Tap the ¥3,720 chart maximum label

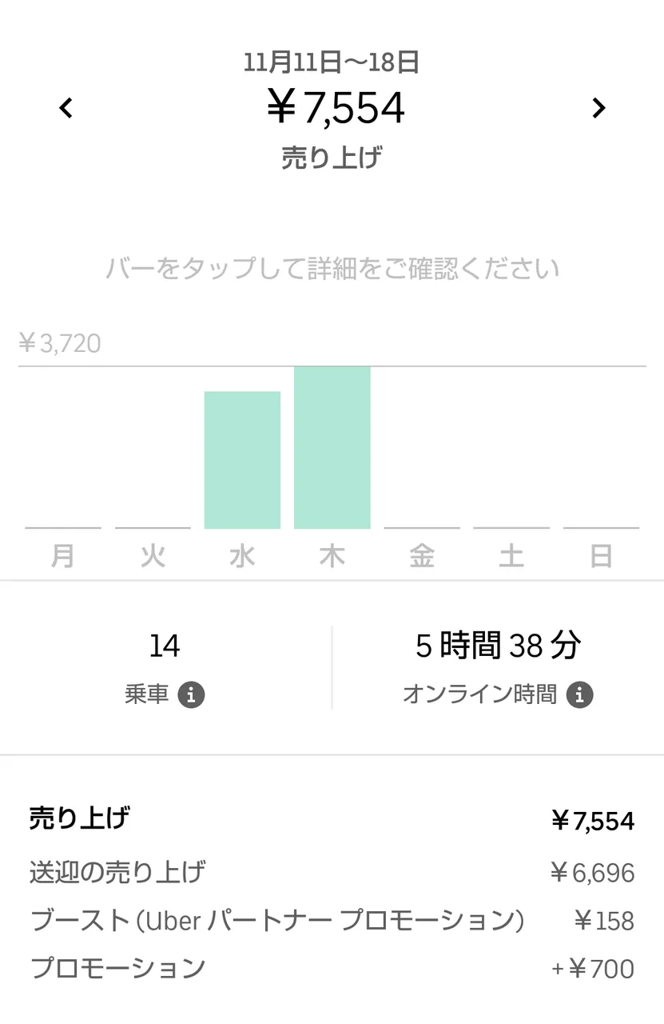coord(60,344)
